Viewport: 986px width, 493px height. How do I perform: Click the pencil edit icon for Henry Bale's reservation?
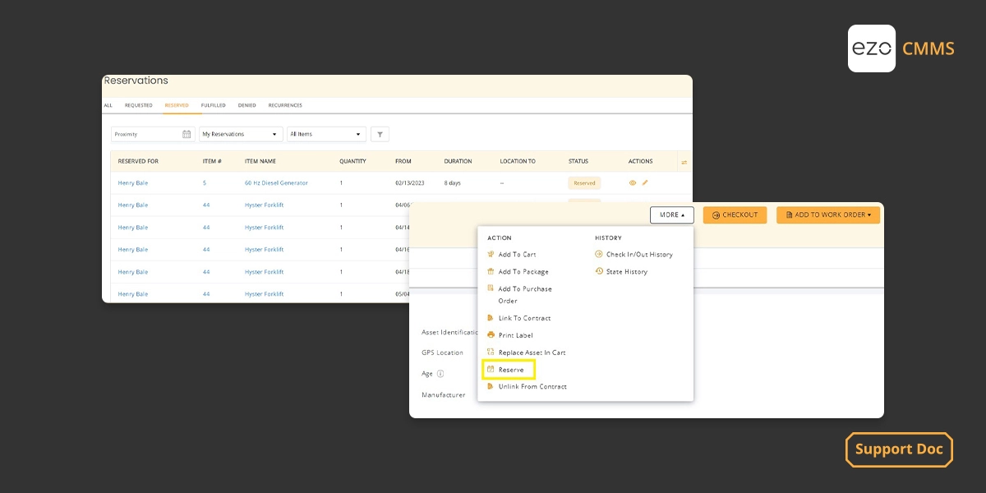coord(645,182)
